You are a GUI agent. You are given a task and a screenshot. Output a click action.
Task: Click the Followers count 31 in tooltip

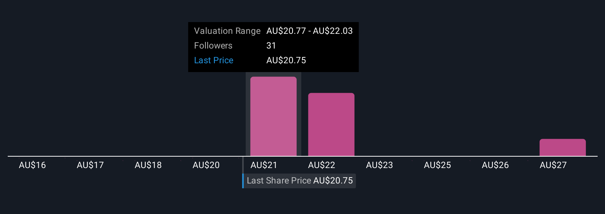coord(271,46)
